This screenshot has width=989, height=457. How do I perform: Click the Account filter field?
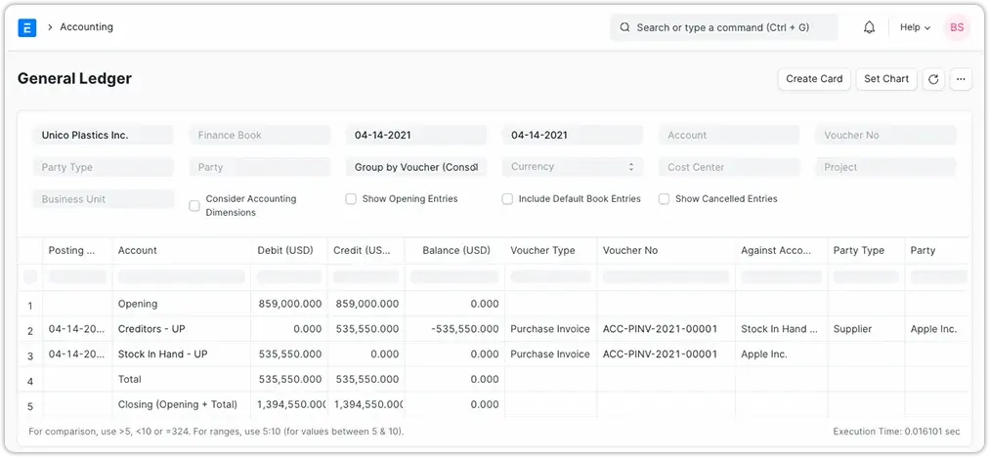pos(729,135)
